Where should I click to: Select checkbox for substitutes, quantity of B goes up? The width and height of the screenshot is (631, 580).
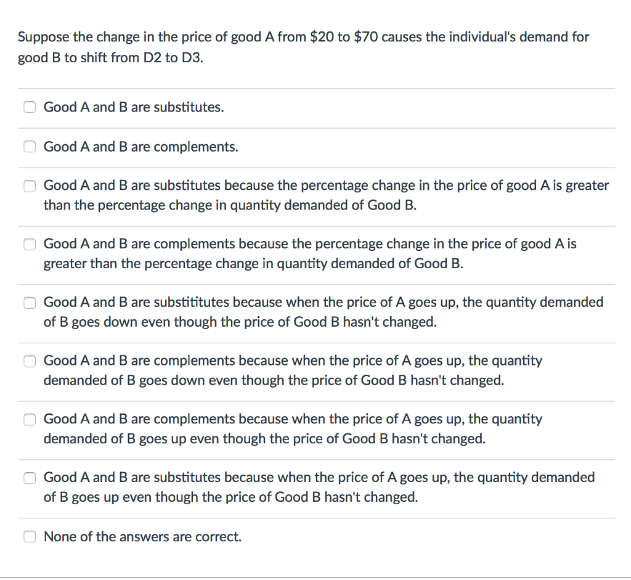pyautogui.click(x=30, y=477)
